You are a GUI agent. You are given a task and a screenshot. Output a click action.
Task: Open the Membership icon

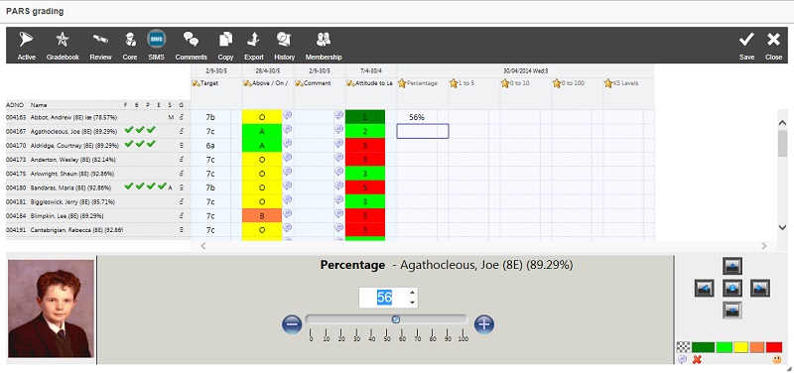[x=324, y=39]
